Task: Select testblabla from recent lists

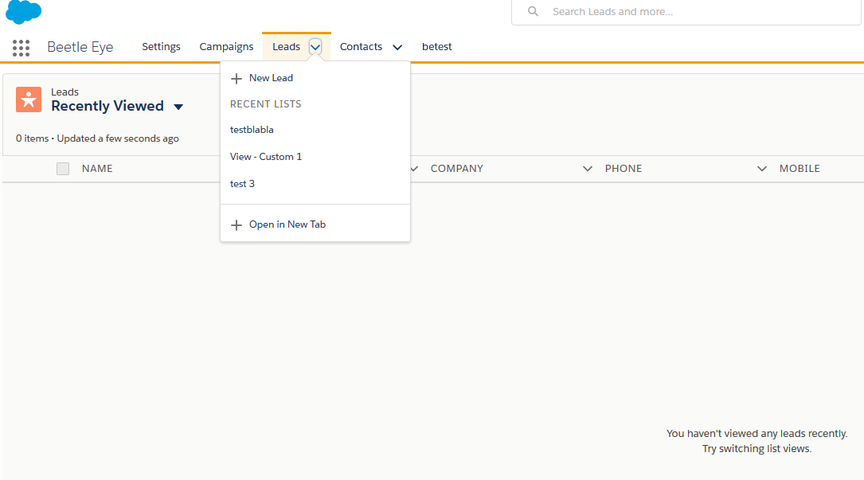Action: [x=252, y=130]
